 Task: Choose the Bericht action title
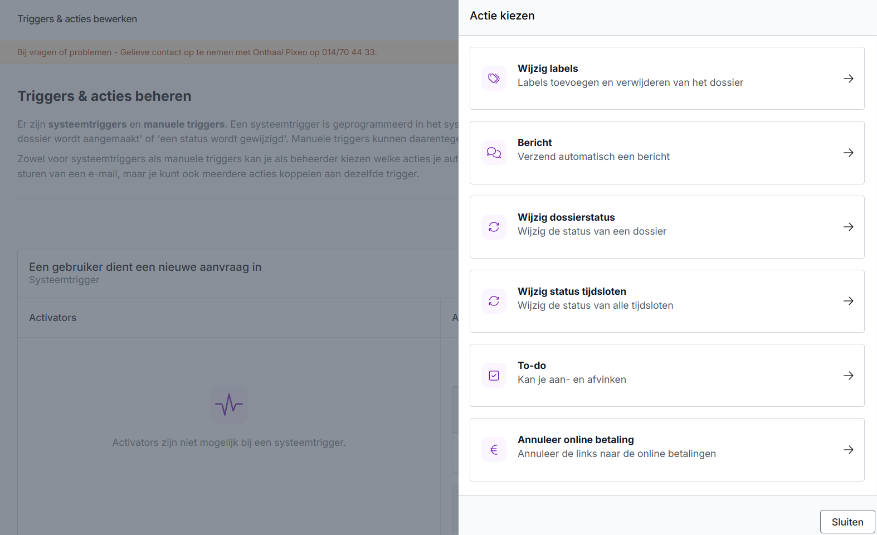click(x=534, y=143)
